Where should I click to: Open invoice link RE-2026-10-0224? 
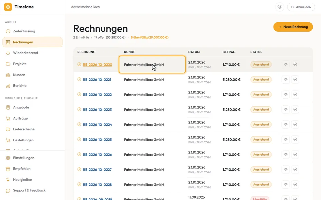click(x=97, y=125)
